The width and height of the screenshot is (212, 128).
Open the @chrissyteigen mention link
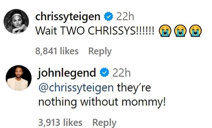pos(76,88)
